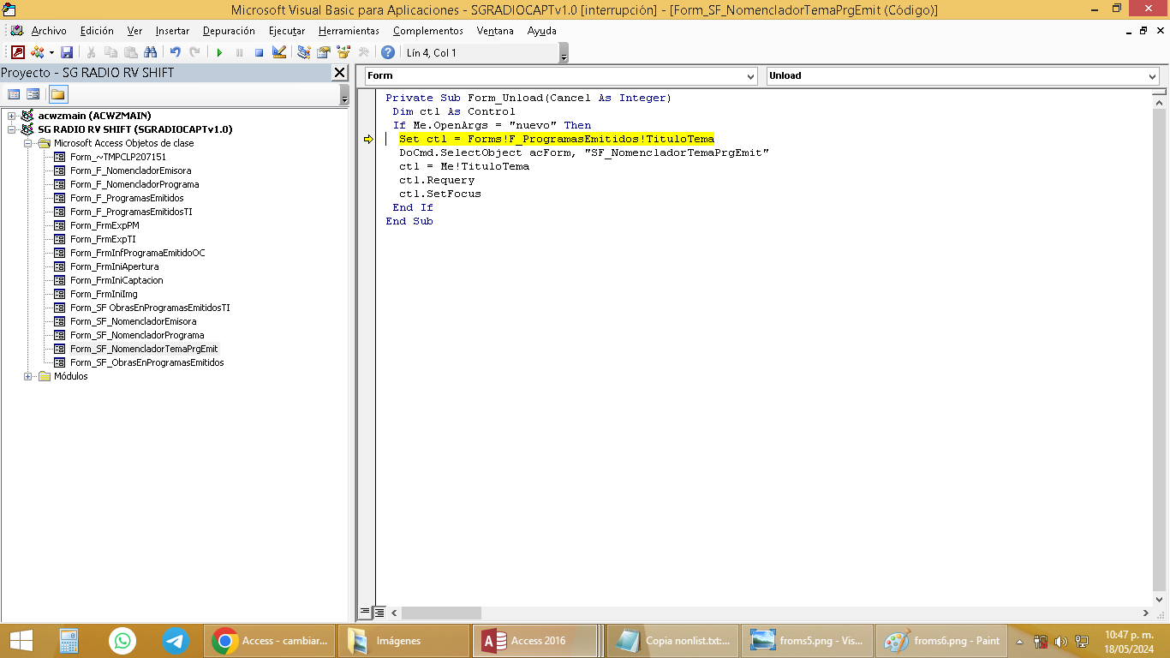Image resolution: width=1170 pixels, height=658 pixels.
Task: Open the Form object dropdown
Action: (x=750, y=76)
